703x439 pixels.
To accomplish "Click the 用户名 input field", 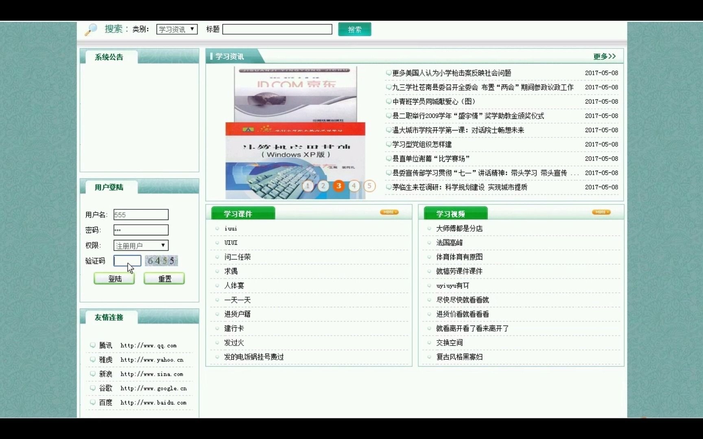I will 141,215.
